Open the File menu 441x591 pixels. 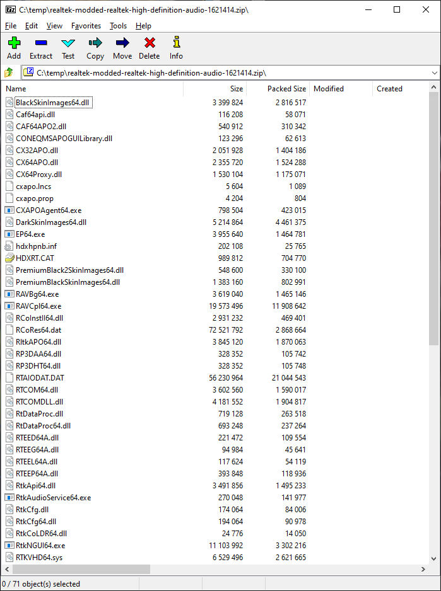coord(11,26)
